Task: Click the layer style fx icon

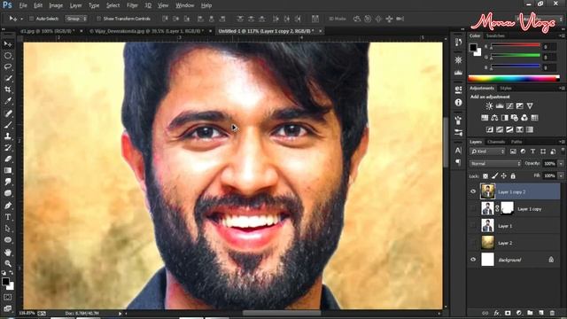Action: tap(496, 313)
